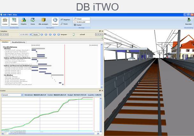Select 'Gehwege asphaltieren' task row
The image size is (194, 136).
pos(12,78)
